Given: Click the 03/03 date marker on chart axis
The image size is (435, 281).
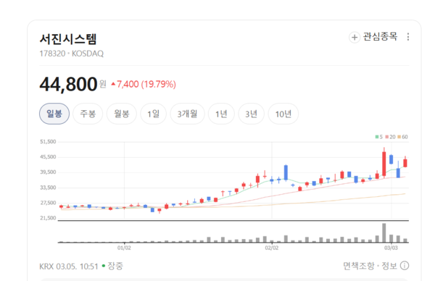Looking at the screenshot, I should [x=391, y=248].
